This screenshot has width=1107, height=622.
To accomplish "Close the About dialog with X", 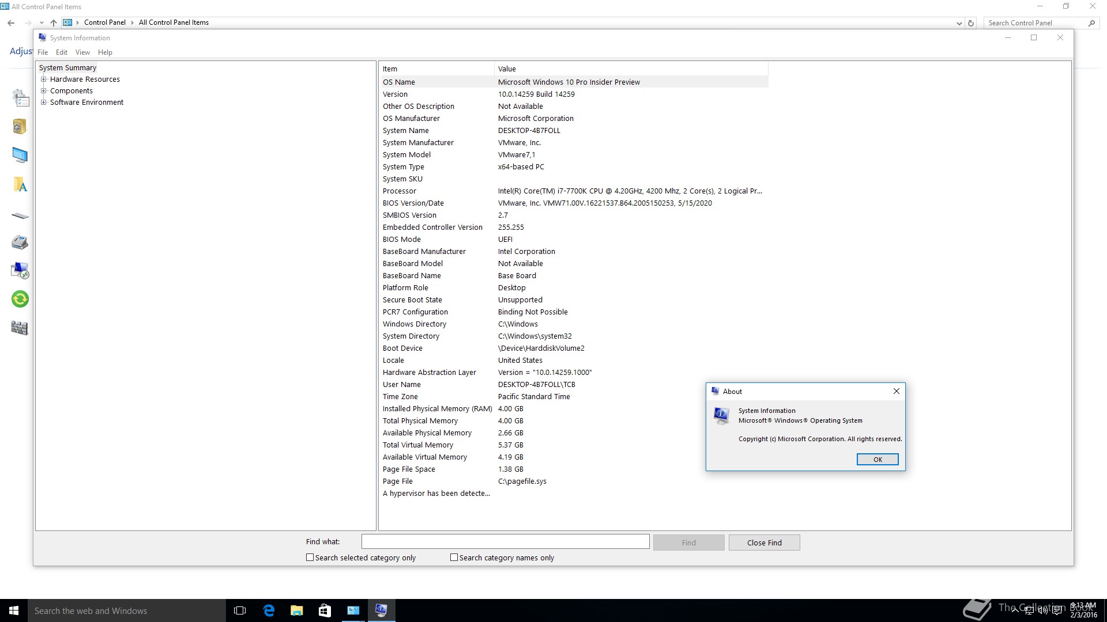I will (897, 391).
